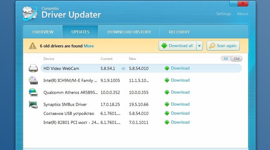Go to the Recovery tab
Screen dimensions: 270x150
click(x=179, y=32)
